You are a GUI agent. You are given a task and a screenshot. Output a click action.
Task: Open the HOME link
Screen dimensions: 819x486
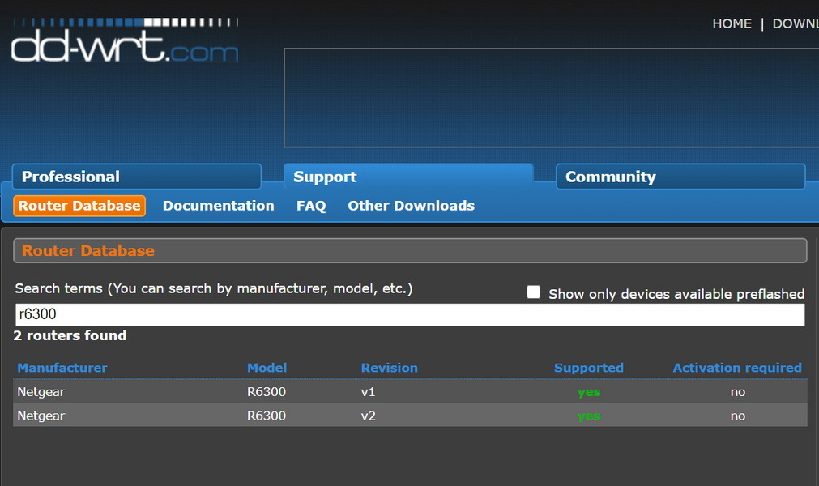[x=732, y=23]
